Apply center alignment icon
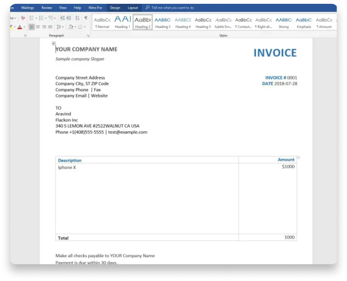This screenshot has width=347, height=281. pyautogui.click(x=38, y=27)
